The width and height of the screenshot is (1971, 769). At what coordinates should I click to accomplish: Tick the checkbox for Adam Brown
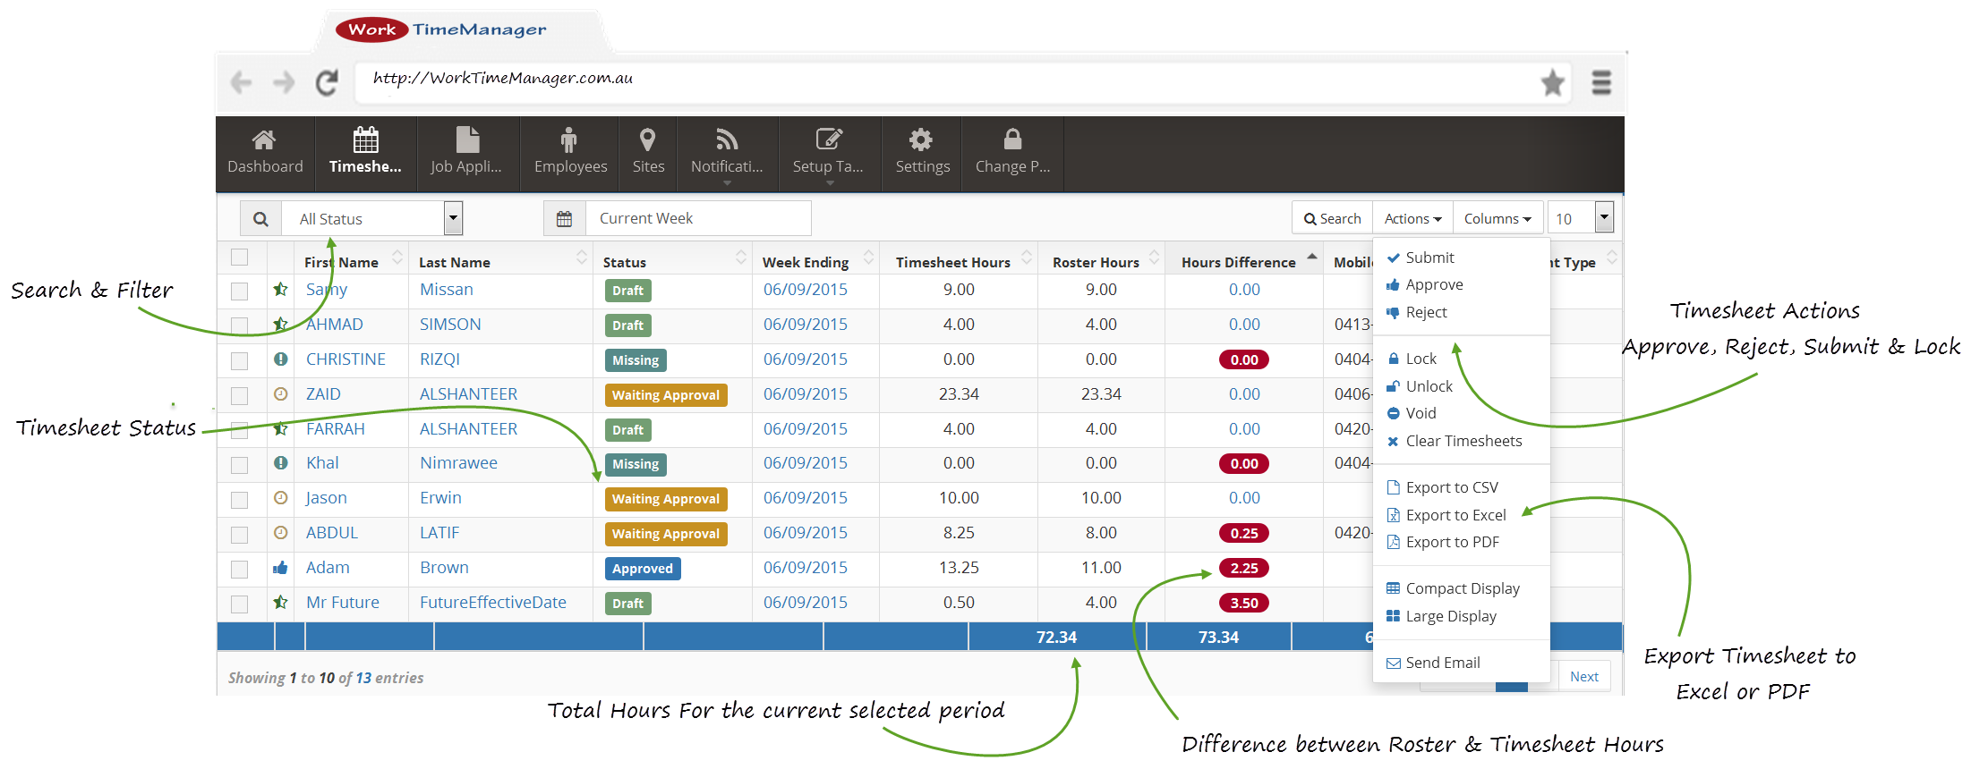239,569
